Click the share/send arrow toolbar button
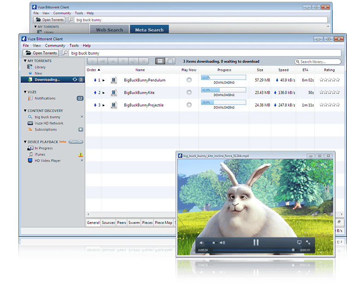Viewport: 347px width, 287px height. [103, 61]
